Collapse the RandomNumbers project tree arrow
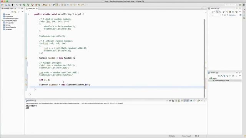The height and width of the screenshot is (138, 246). coord(2,21)
